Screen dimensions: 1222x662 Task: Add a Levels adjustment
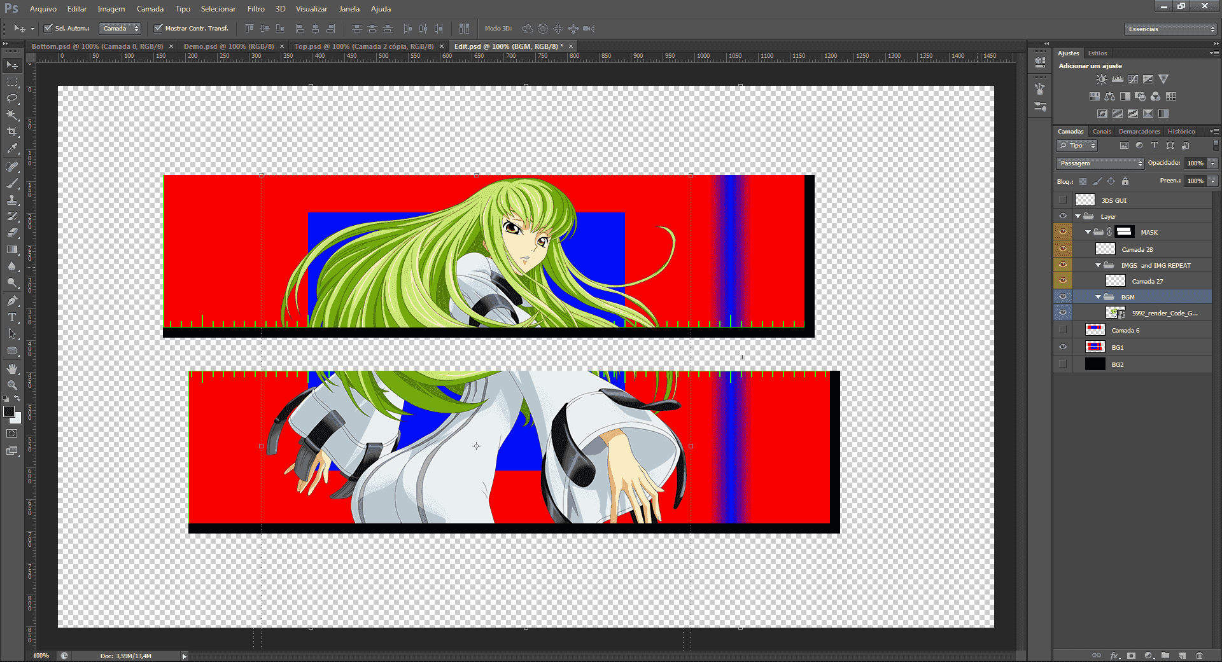coord(1118,79)
